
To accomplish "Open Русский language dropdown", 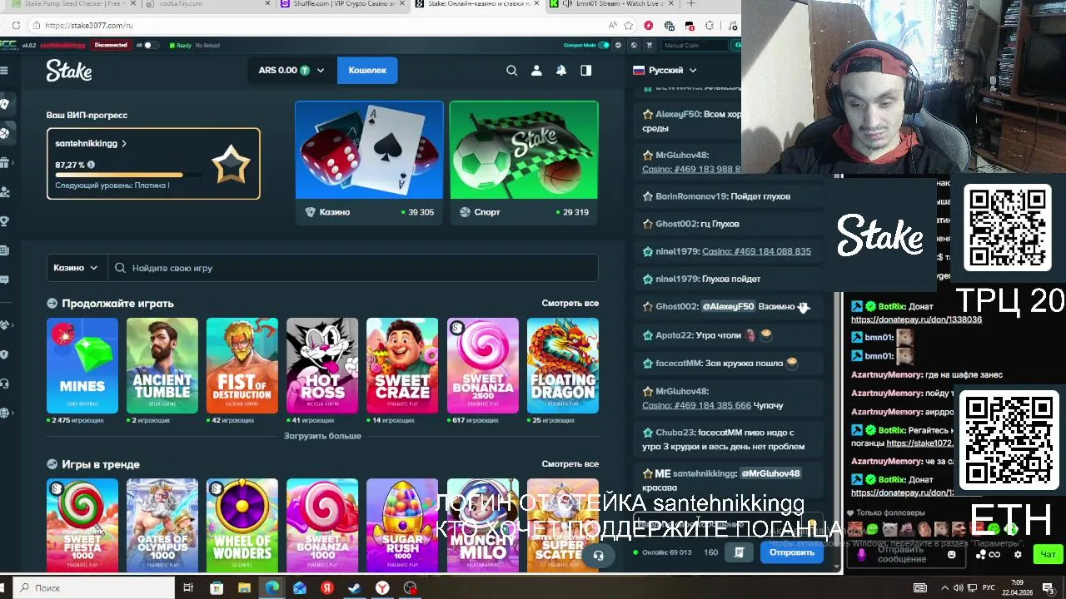I will click(665, 71).
